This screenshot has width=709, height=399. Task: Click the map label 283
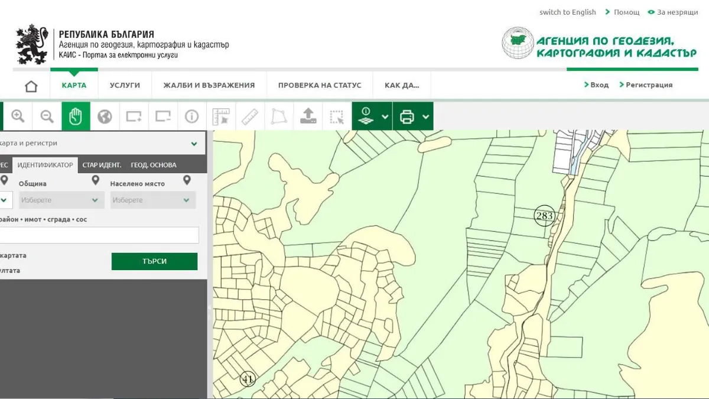click(x=544, y=216)
